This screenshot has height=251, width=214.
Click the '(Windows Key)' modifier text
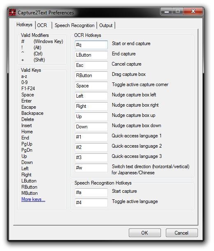point(48,41)
